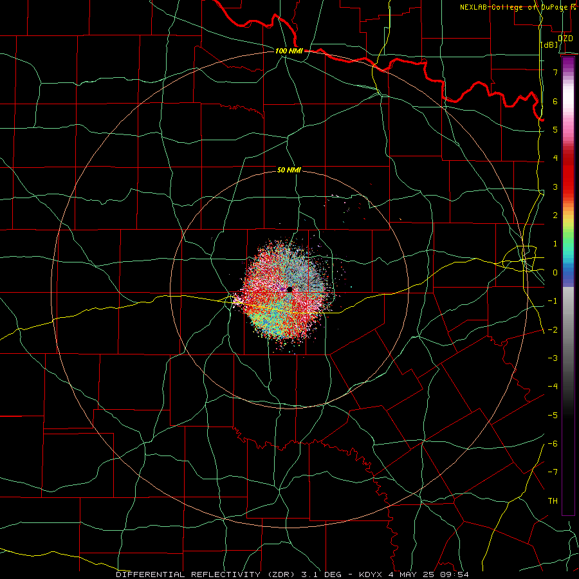Click the -1 value on the color scale

pos(553,301)
